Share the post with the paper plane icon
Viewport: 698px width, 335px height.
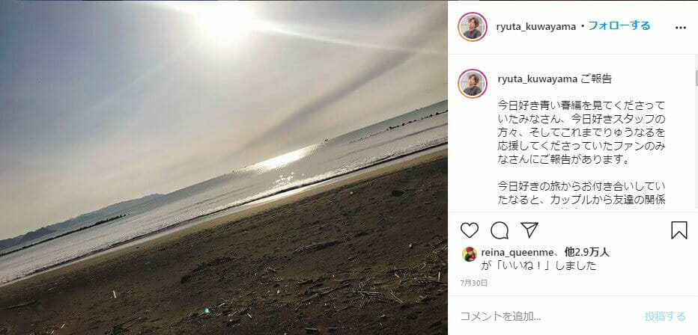(529, 230)
